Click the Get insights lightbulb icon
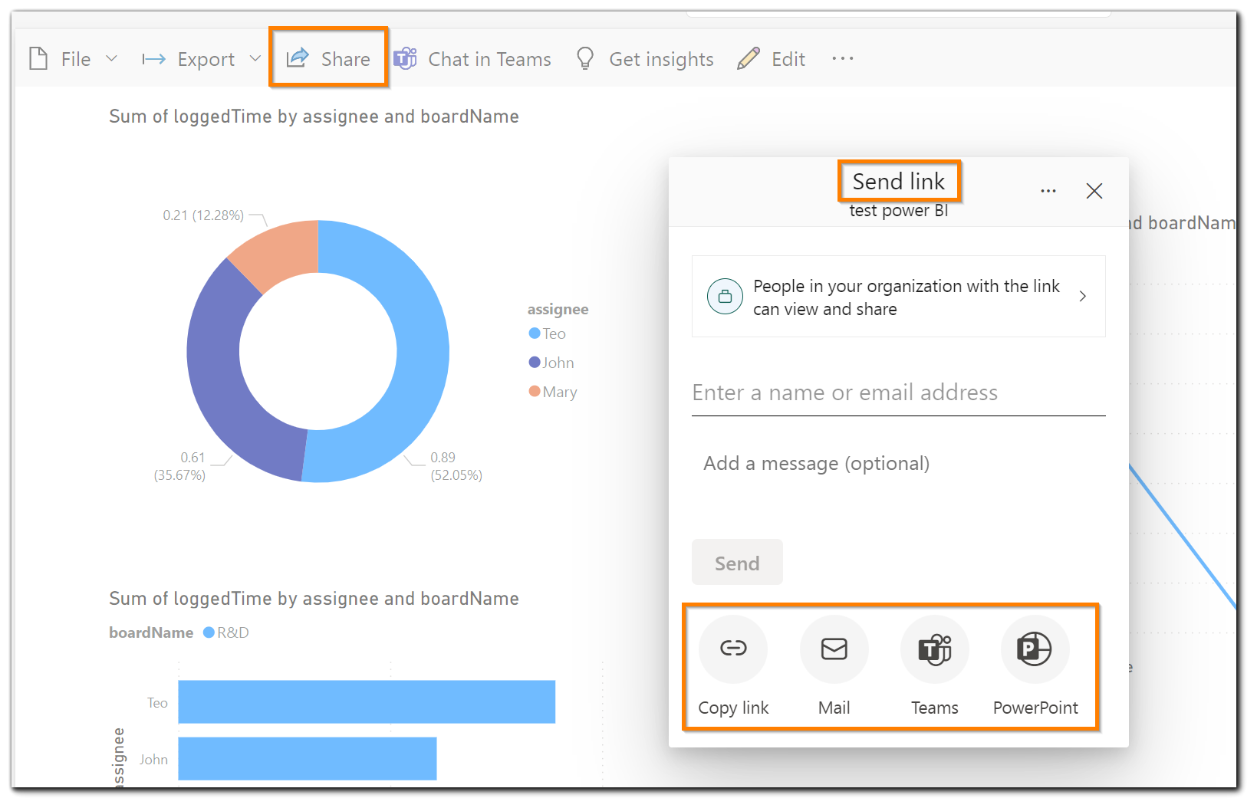 point(585,59)
